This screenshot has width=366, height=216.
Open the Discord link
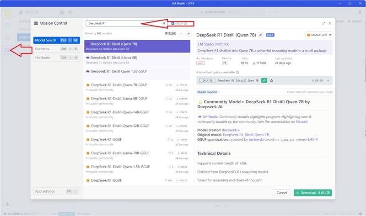pos(301,121)
